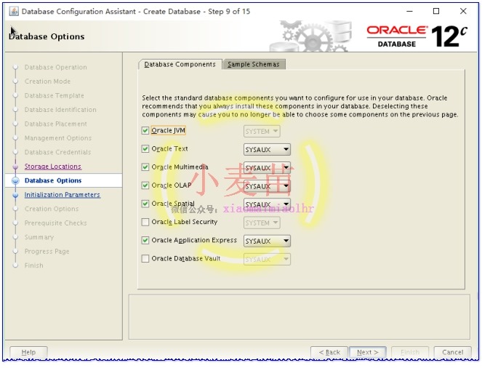
Task: Click Prerequisite Checks step in sidebar
Action: click(56, 223)
